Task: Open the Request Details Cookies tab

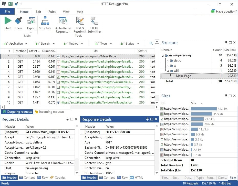Action: [58, 178]
